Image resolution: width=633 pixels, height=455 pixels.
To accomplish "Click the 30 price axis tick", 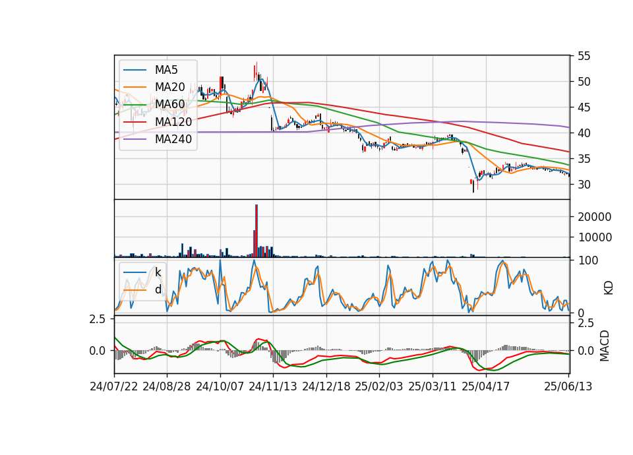I will click(584, 185).
